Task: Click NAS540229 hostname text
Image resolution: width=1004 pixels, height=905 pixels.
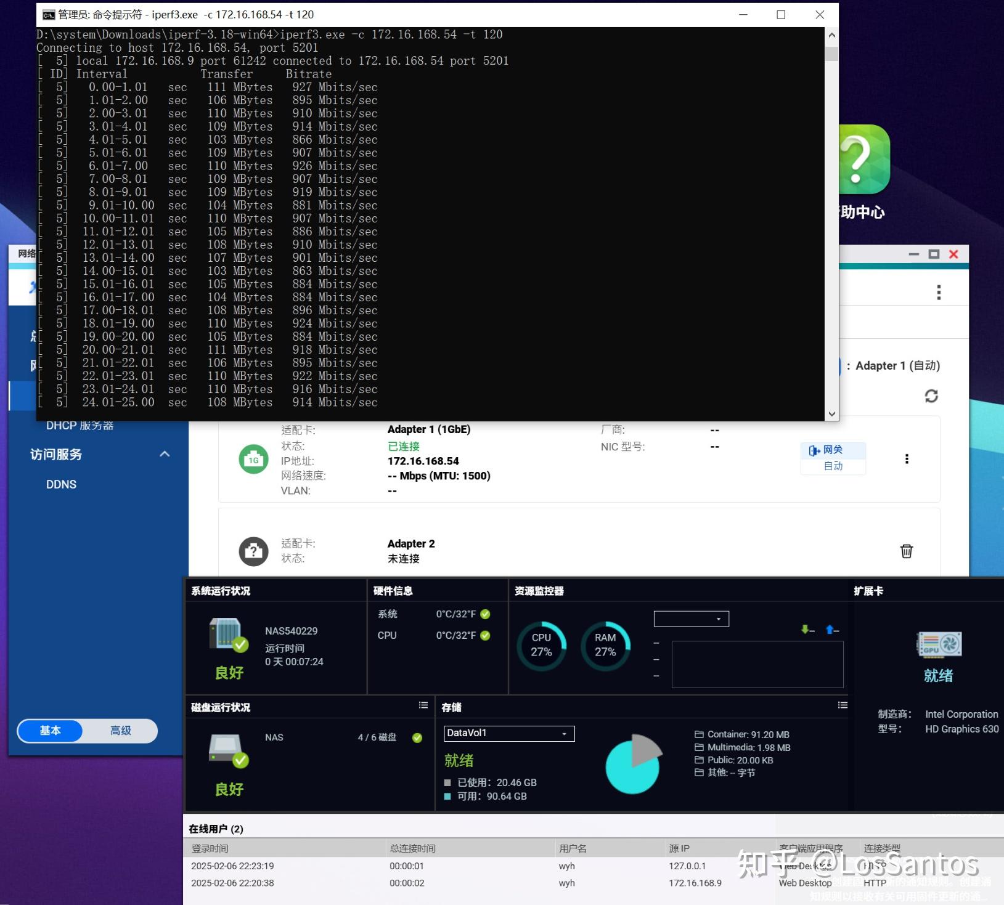Action: [291, 631]
